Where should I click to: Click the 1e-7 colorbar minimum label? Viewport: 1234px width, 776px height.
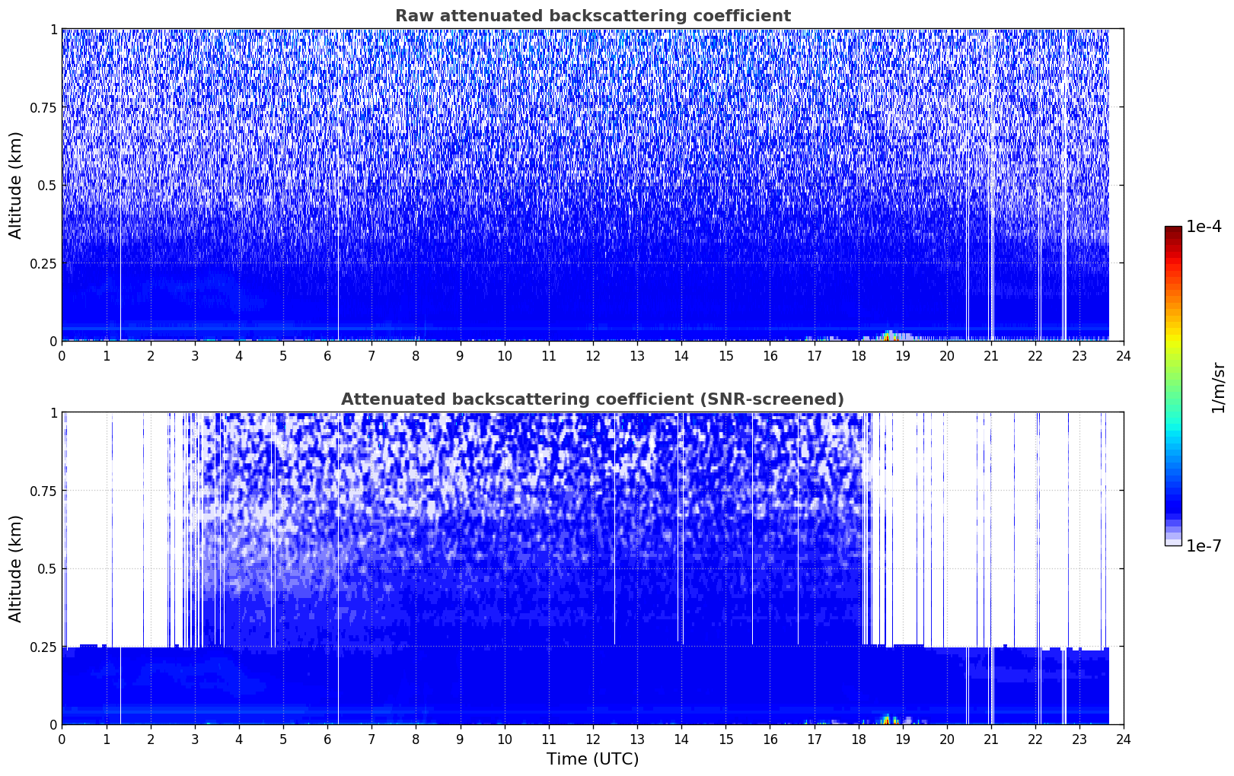coord(1204,546)
